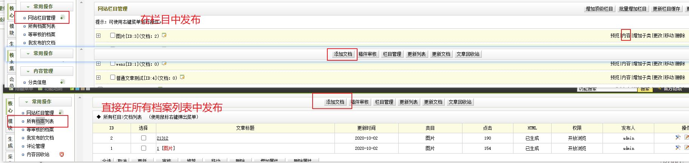Image resolution: width=689 pixels, height=163 pixels.
Task: Open the 生成 side tab in bottom panel
Action: coord(10,142)
